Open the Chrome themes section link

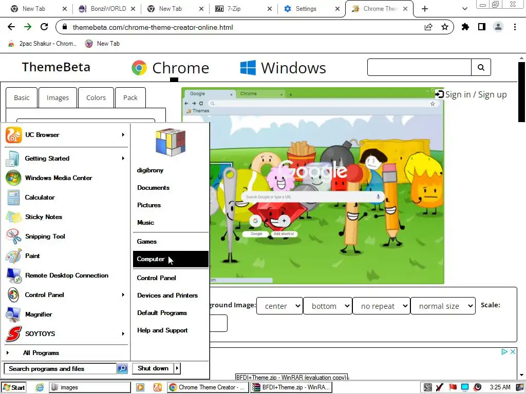171,68
